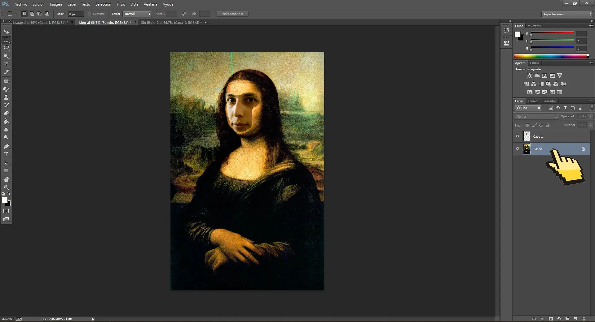Open the Archivo menu

point(21,4)
